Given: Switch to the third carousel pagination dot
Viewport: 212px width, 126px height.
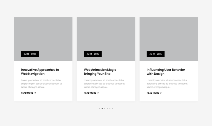Looking at the screenshot, I should click(x=105, y=108).
